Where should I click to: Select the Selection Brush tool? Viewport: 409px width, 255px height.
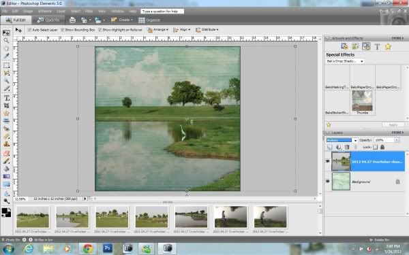tap(6, 88)
